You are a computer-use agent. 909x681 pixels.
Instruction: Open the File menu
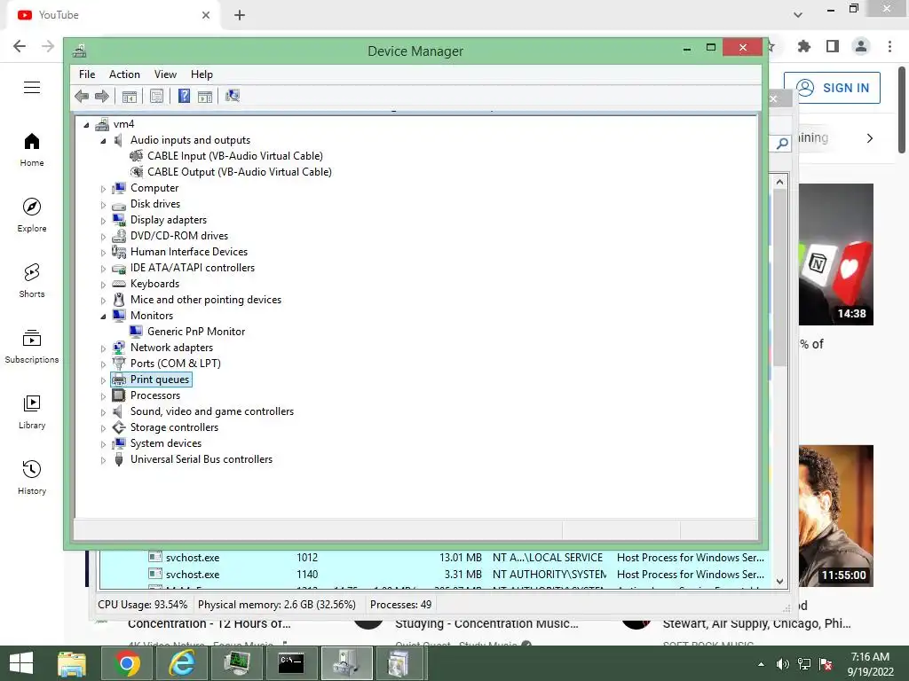pos(87,74)
